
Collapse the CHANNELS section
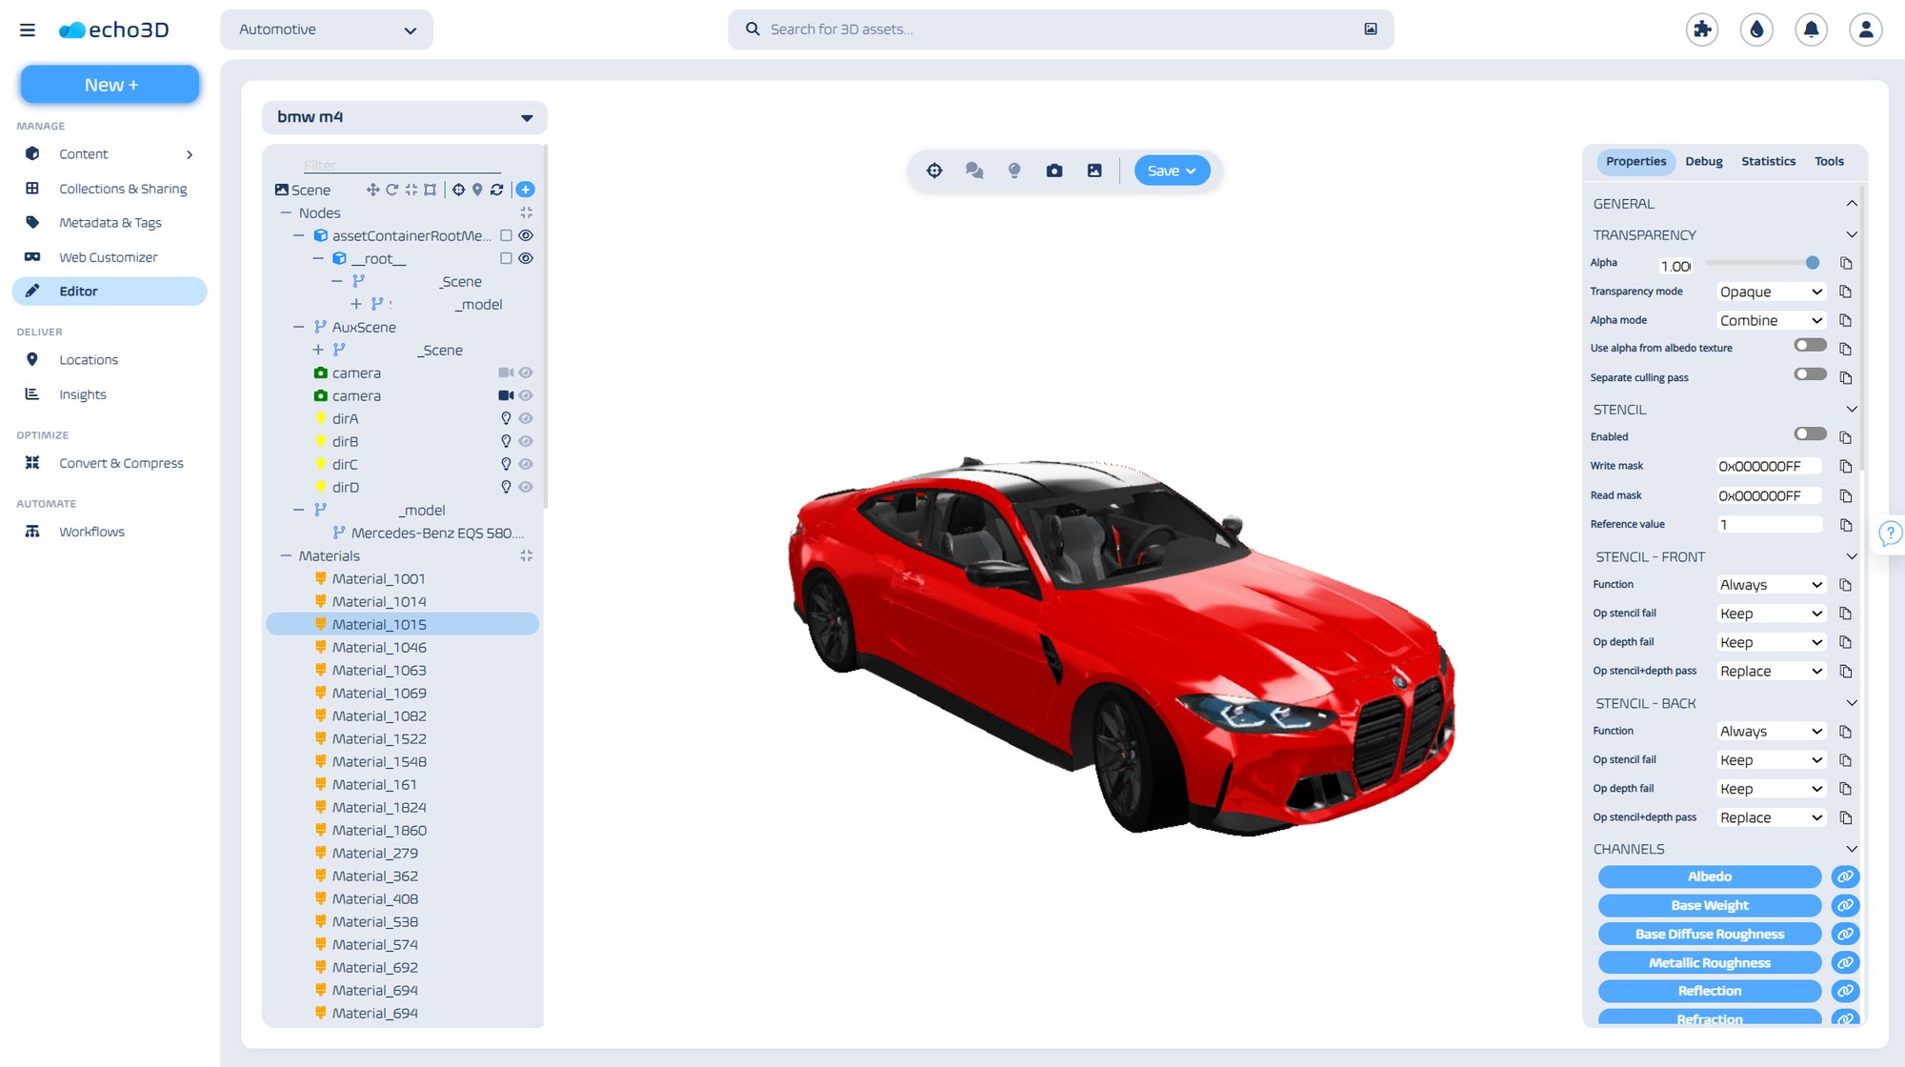(x=1851, y=849)
